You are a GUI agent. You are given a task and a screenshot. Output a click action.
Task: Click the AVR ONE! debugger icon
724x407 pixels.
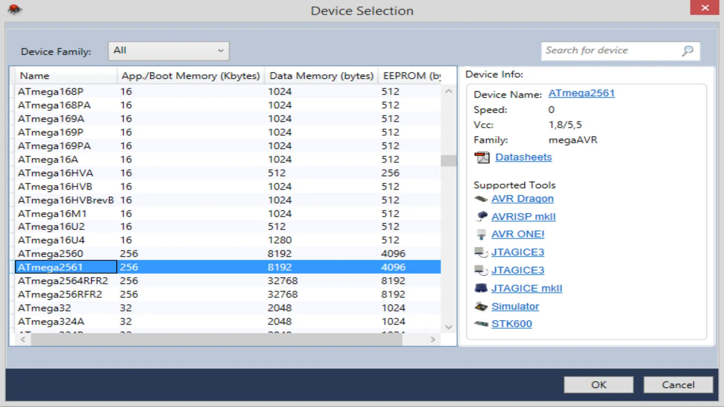point(481,234)
